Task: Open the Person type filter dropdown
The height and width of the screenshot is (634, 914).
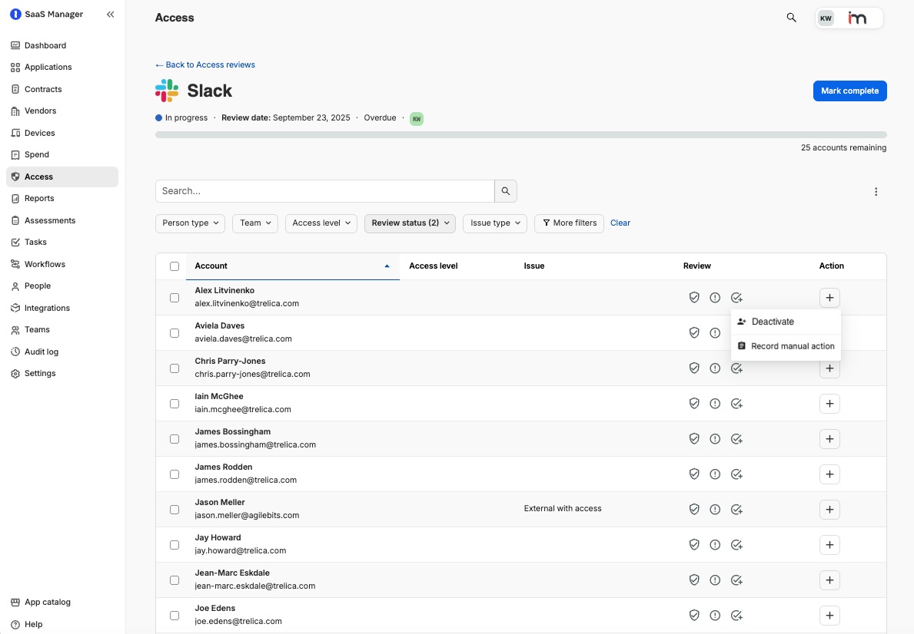Action: pos(190,223)
